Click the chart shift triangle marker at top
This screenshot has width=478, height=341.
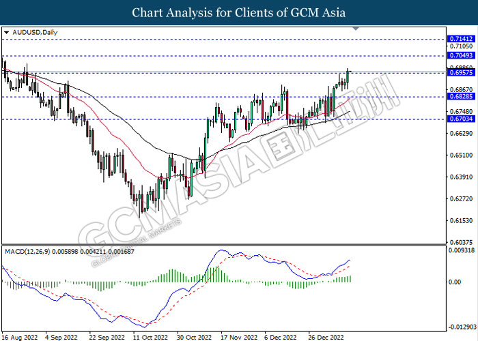click(x=356, y=29)
